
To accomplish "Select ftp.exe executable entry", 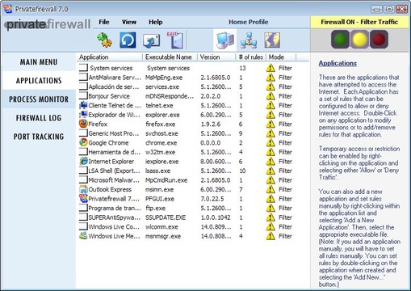I will click(156, 208).
